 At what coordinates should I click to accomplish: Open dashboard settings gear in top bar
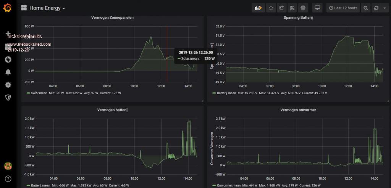click(x=303, y=8)
